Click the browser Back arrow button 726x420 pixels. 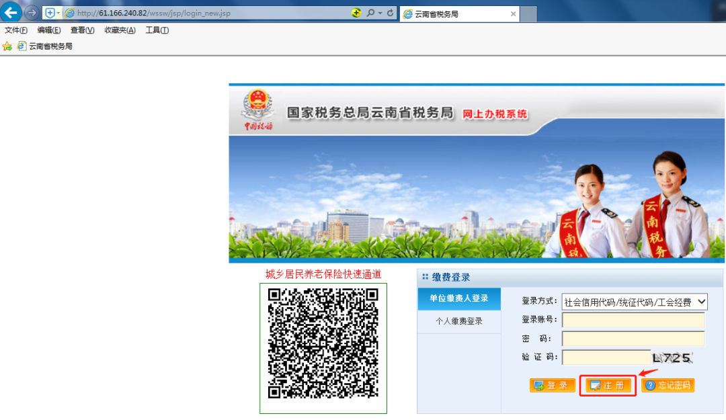click(x=11, y=12)
